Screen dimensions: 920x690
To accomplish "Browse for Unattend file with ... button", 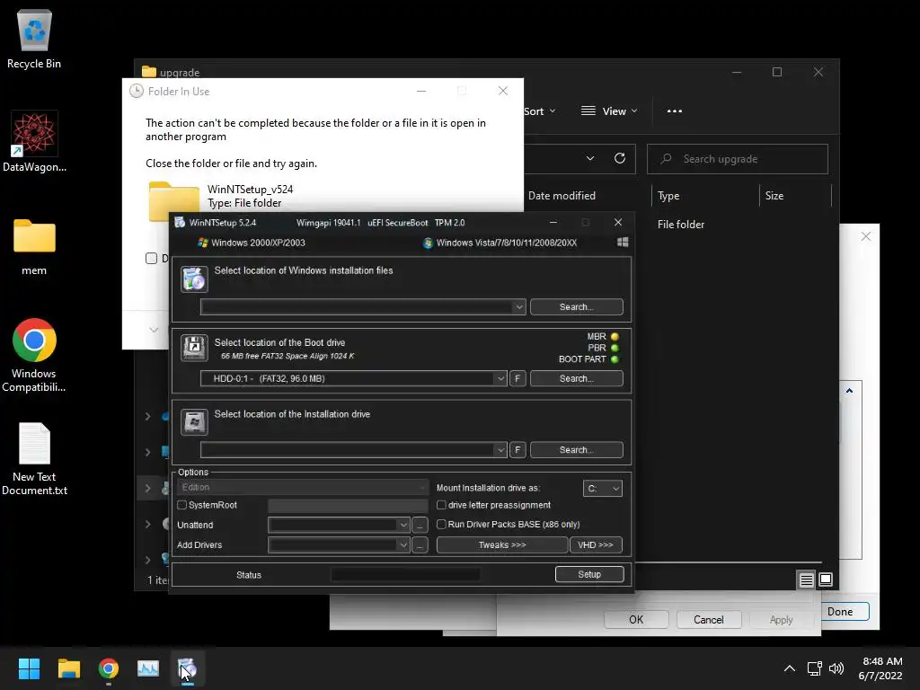I will 420,525.
